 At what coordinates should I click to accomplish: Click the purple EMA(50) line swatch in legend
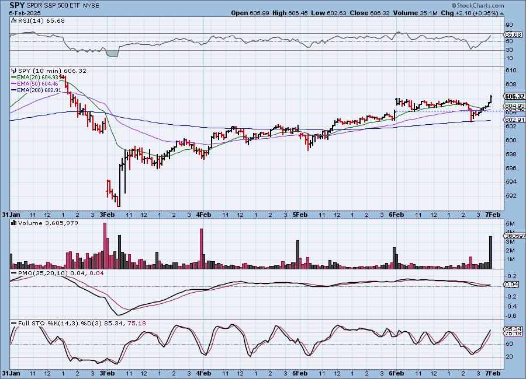point(14,84)
